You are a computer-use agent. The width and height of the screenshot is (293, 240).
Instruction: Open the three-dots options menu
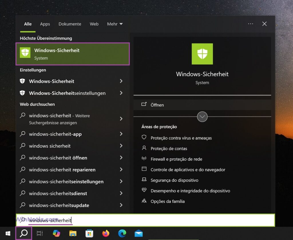tap(251, 24)
